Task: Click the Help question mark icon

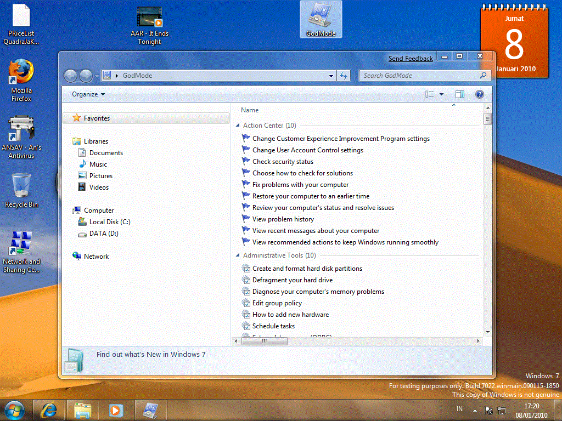Action: coord(479,94)
